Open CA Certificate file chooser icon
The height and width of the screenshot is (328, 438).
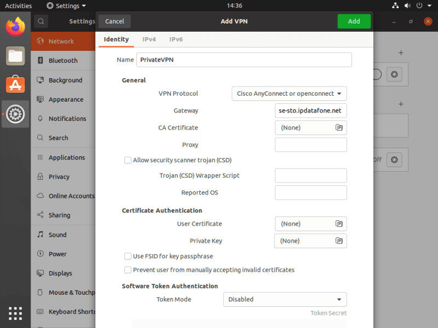pos(339,127)
